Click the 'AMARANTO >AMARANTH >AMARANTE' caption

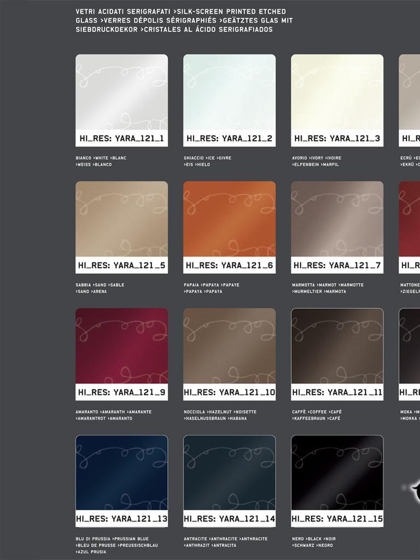[114, 412]
